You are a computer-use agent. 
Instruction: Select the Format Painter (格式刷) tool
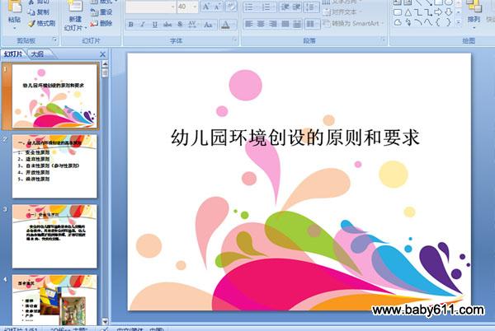tap(42, 23)
